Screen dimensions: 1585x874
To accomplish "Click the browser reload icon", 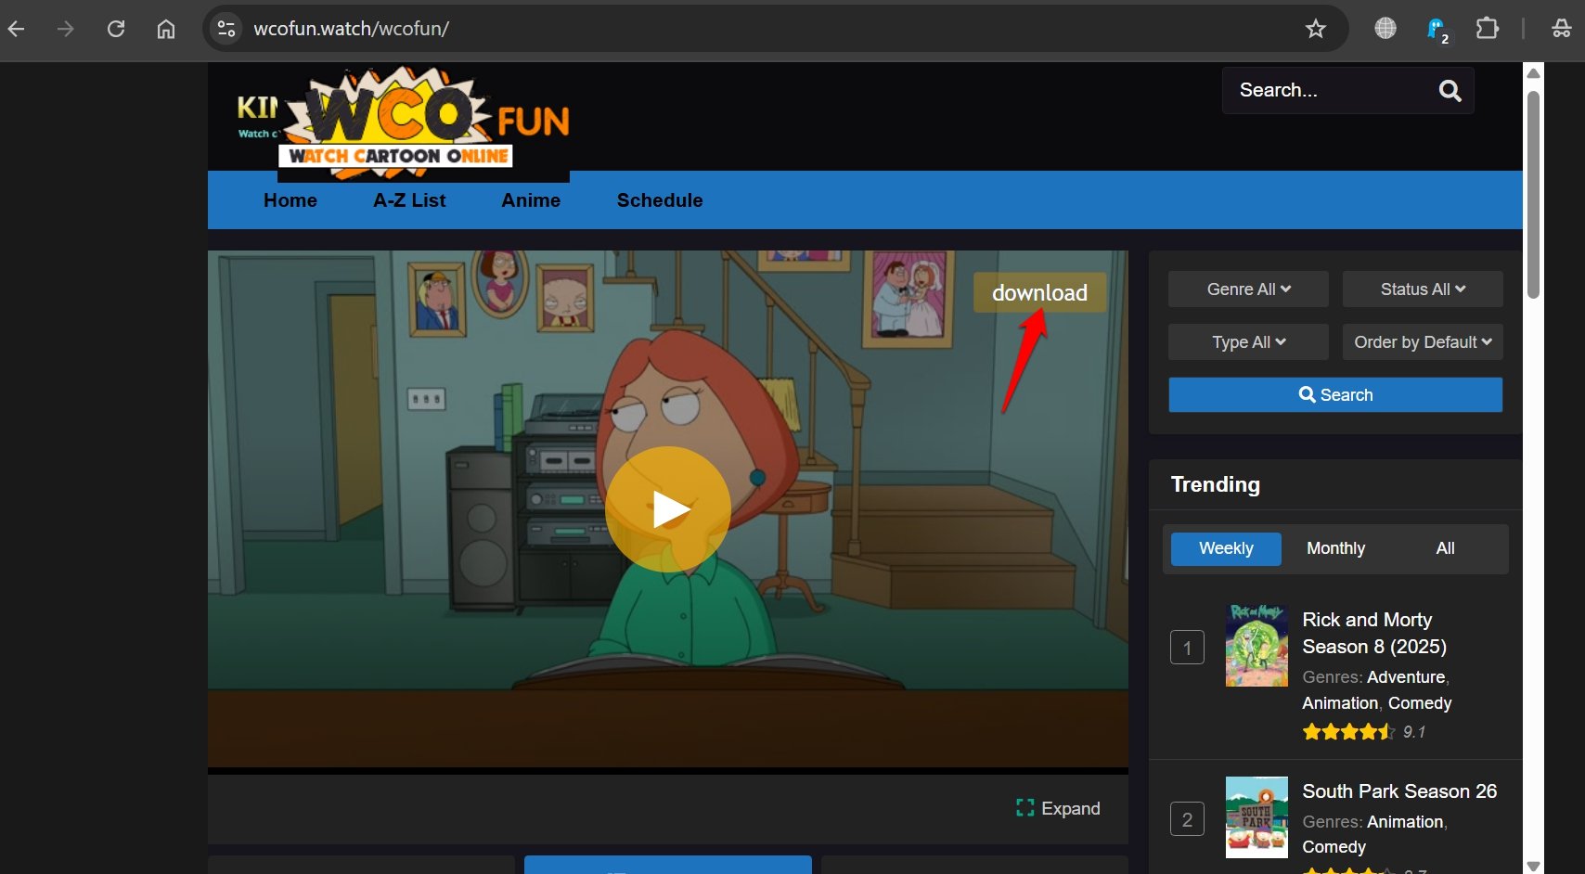I will point(116,29).
